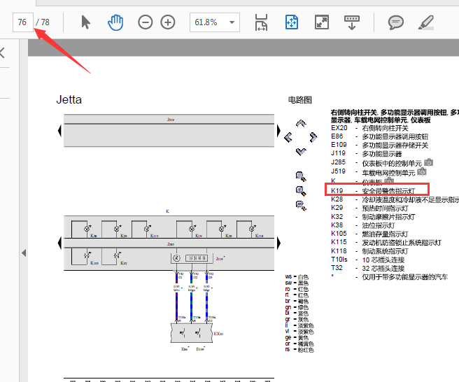Select the EX20 legend entry

tap(369, 128)
